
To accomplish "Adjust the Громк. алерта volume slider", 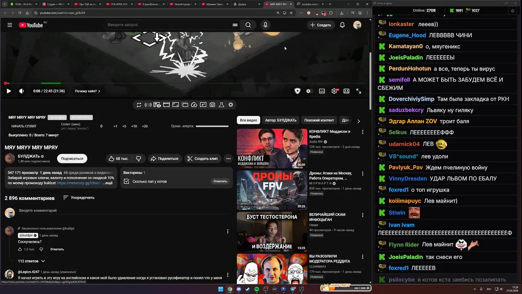I will click(x=212, y=126).
